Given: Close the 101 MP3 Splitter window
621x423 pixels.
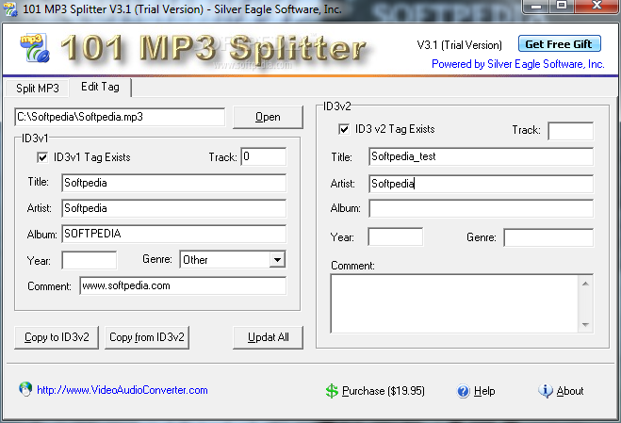Looking at the screenshot, I should point(596,6).
